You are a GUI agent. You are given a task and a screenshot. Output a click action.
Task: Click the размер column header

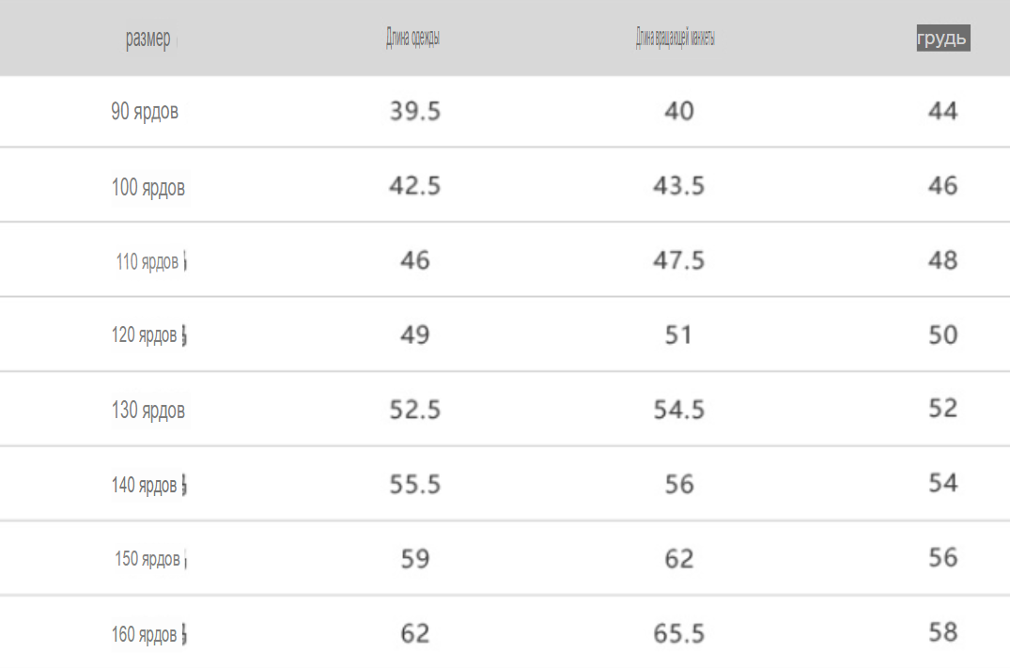(148, 39)
